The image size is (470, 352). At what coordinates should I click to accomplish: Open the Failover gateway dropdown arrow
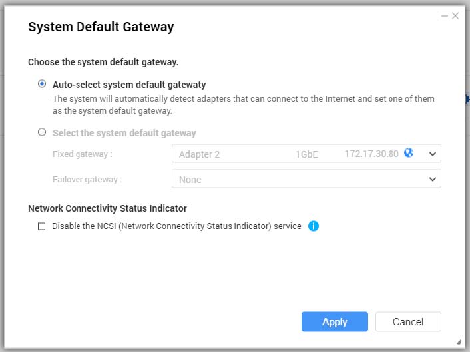click(x=432, y=179)
